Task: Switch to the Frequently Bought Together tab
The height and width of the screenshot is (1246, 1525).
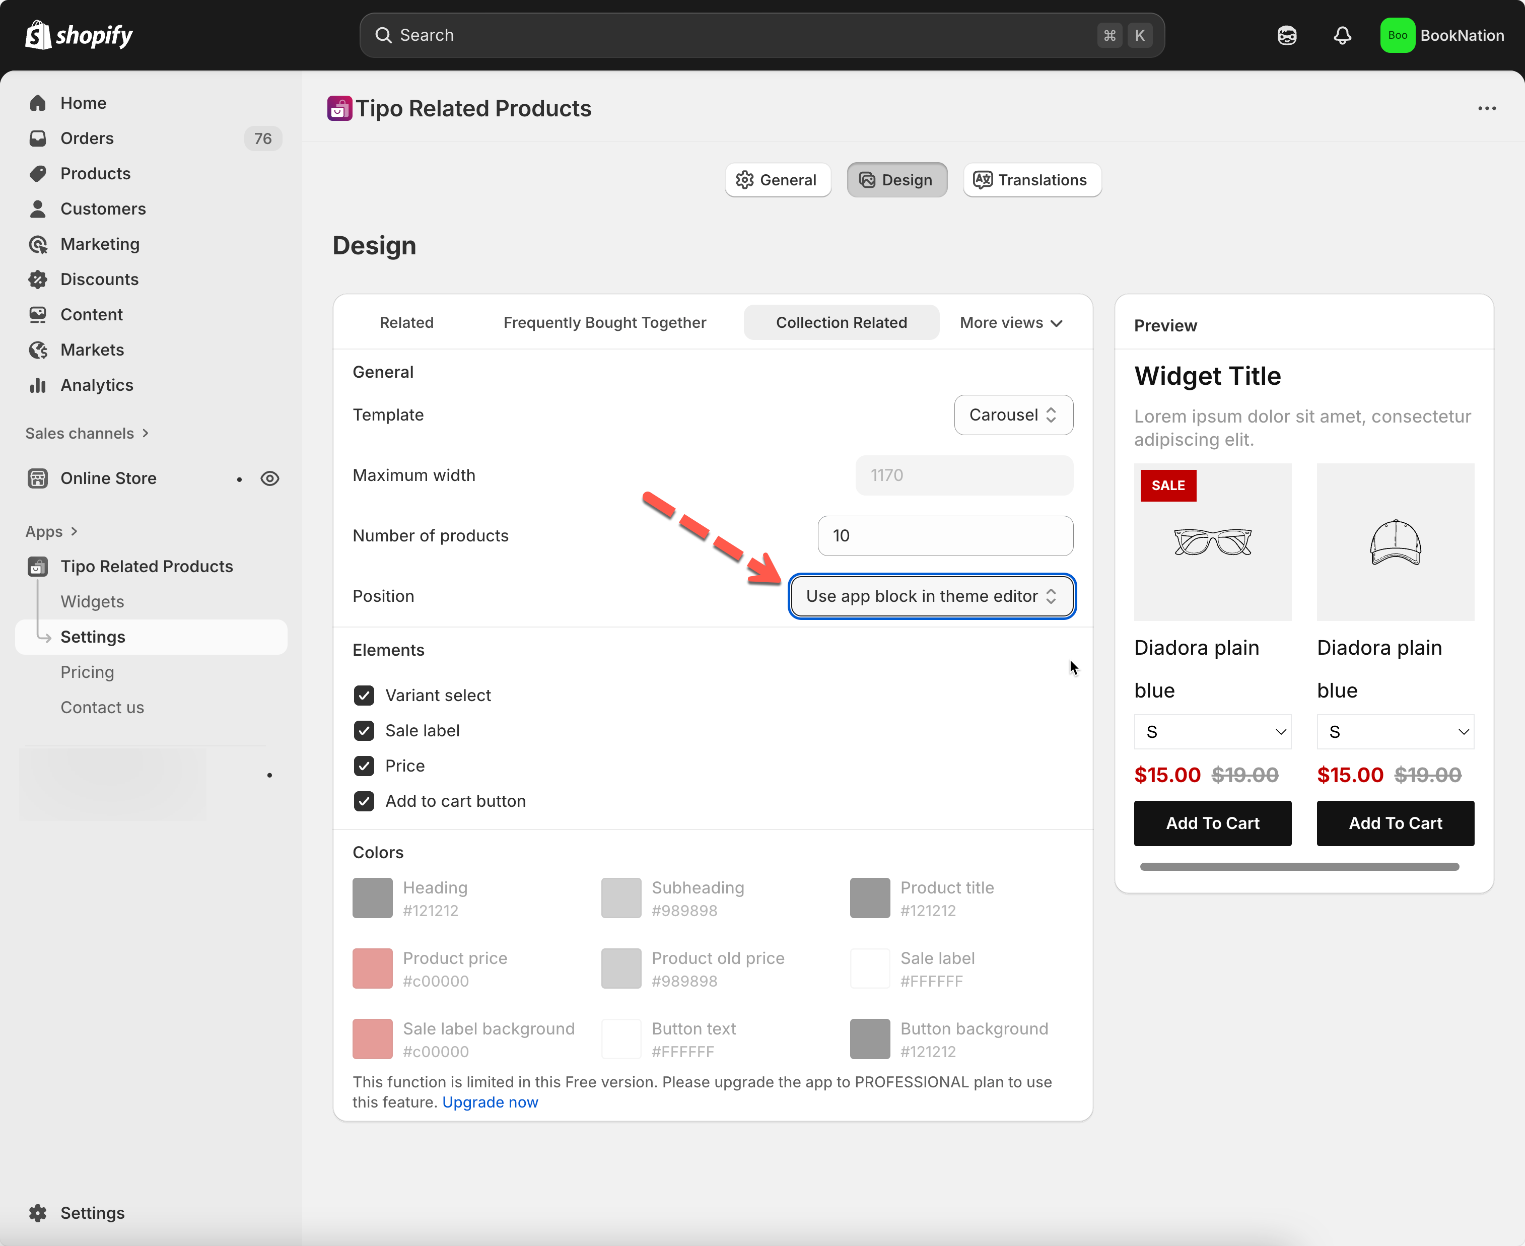Action: (604, 322)
